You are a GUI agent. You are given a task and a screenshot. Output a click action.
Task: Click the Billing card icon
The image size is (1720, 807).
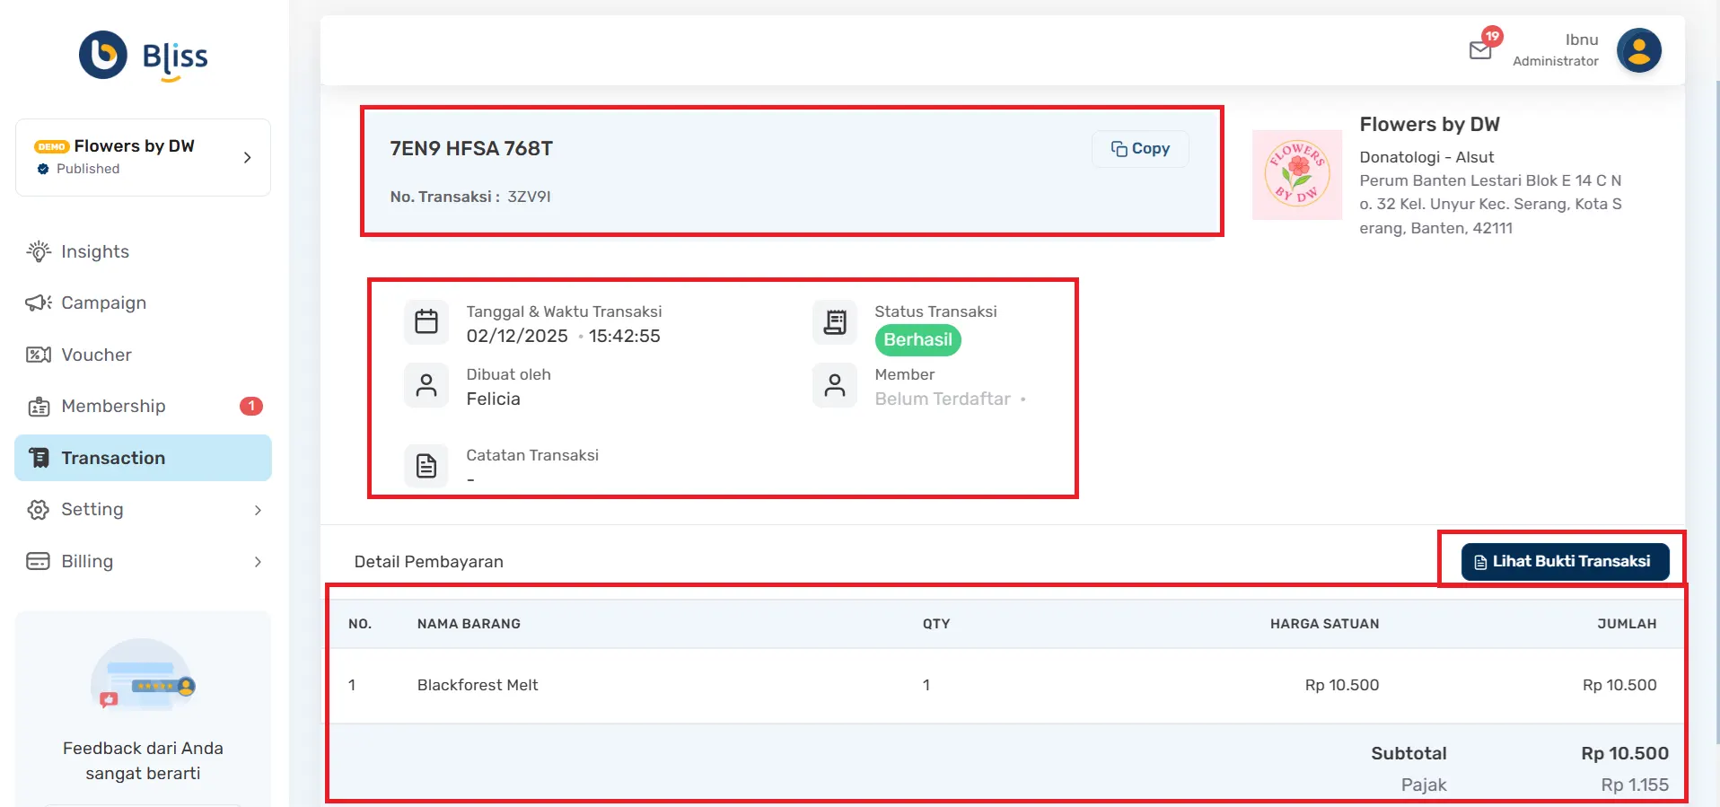point(39,562)
